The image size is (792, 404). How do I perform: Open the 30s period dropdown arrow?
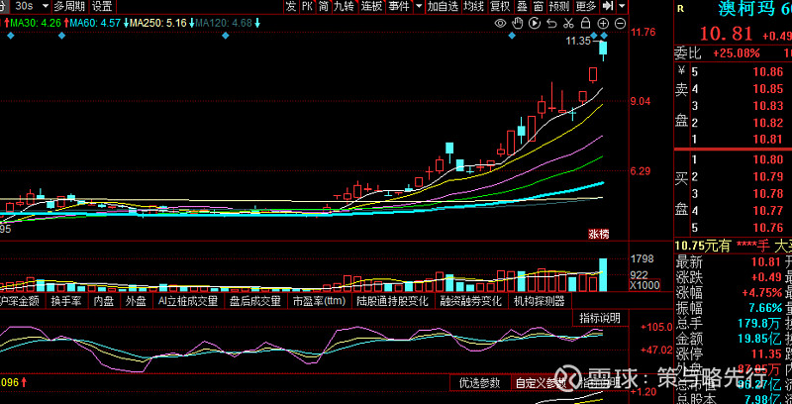[46, 6]
